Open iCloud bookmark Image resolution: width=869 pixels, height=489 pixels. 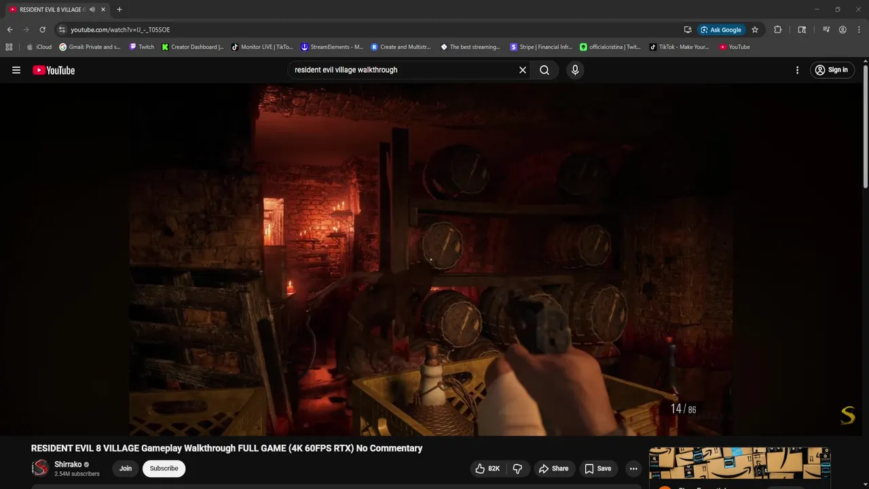39,47
